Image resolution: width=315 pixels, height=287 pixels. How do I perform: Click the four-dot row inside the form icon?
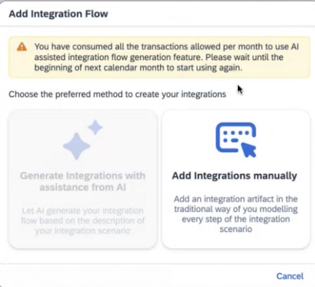click(x=236, y=133)
